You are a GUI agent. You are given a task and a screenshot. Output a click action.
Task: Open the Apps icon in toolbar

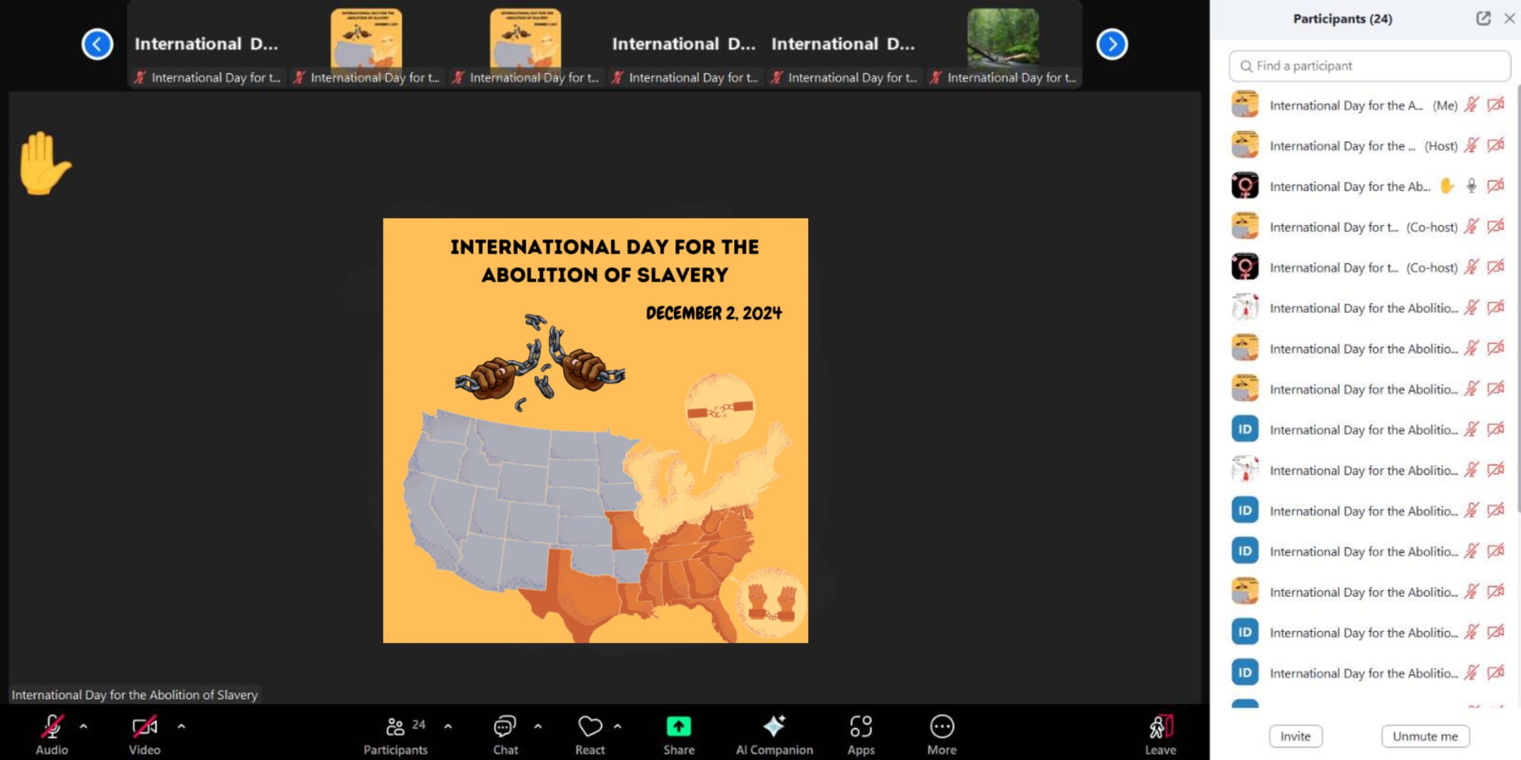[x=860, y=727]
